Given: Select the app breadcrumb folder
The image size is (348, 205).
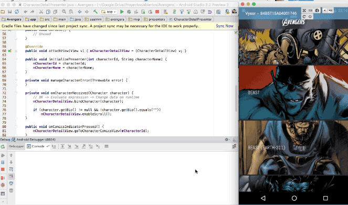Looking at the screenshot, I should (x=31, y=19).
